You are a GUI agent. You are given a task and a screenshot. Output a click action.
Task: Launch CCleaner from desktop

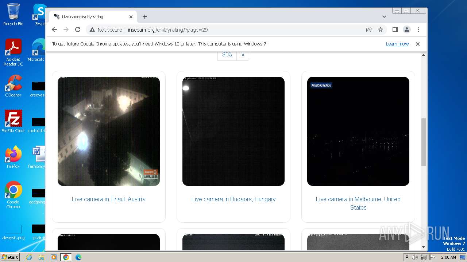(x=13, y=86)
